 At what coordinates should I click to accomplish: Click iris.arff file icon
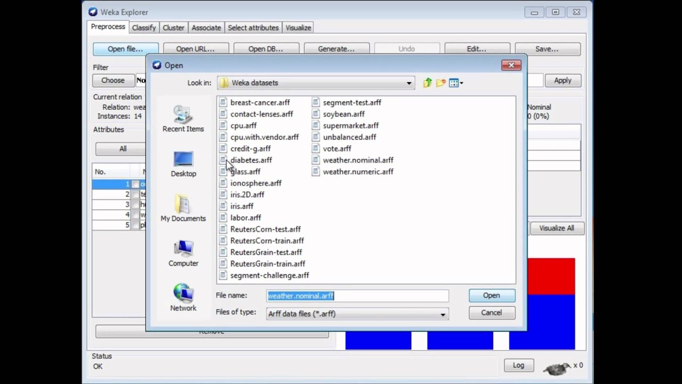coord(223,206)
